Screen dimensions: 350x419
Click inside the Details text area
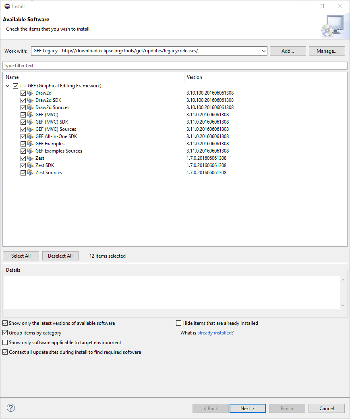coord(172,293)
